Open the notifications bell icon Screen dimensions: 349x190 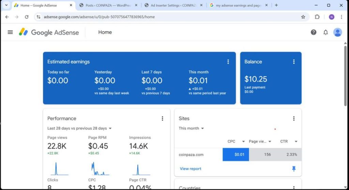point(325,32)
